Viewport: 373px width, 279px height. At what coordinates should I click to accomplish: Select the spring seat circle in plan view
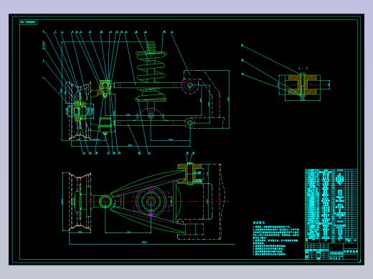tap(151, 202)
